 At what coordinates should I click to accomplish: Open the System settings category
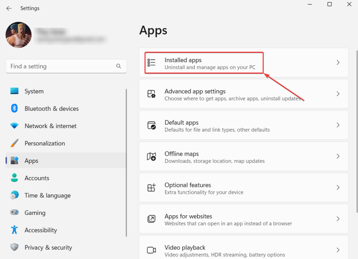coord(66,91)
